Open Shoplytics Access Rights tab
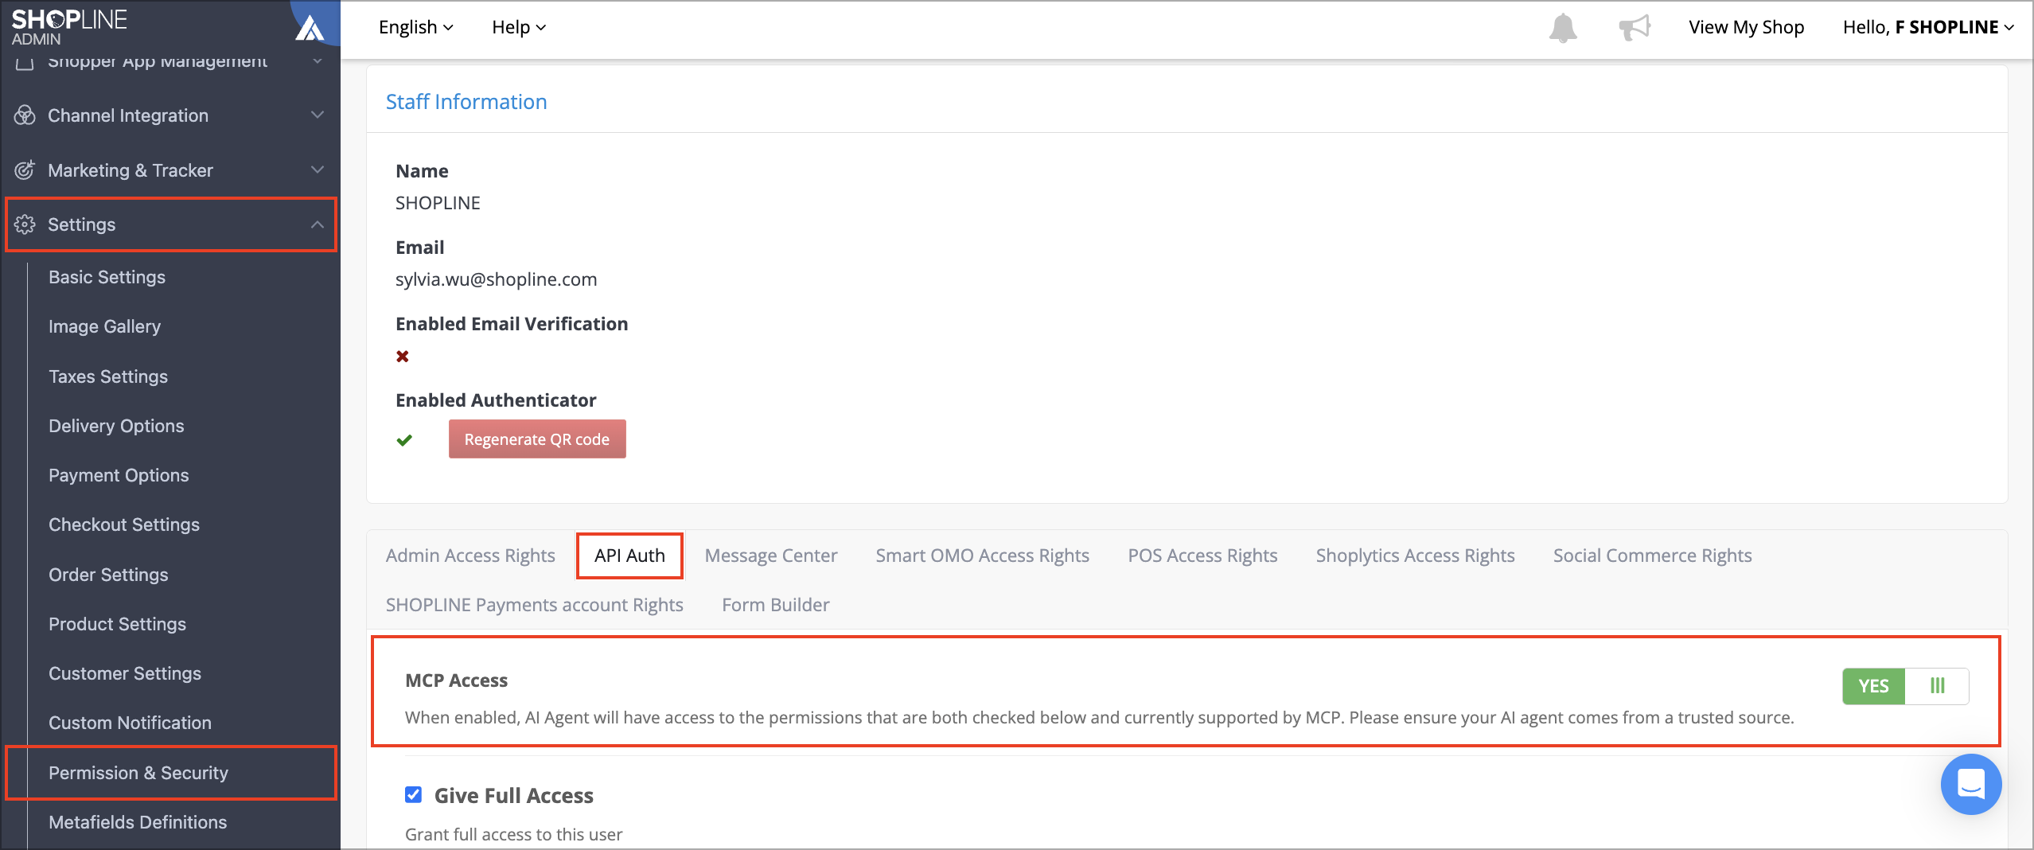This screenshot has height=850, width=2034. pyautogui.click(x=1415, y=556)
